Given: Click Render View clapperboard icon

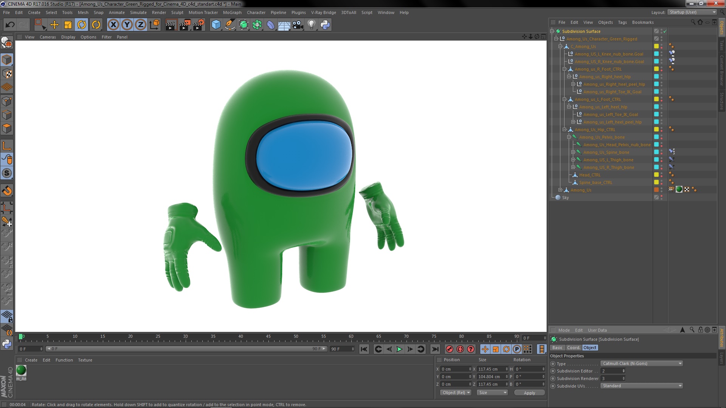Looking at the screenshot, I should point(171,25).
